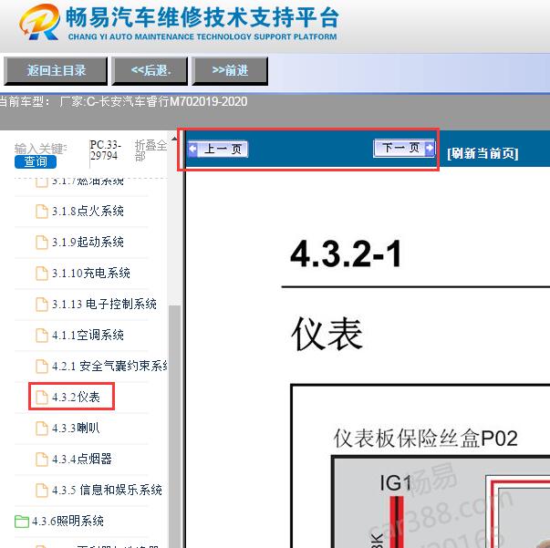The image size is (550, 548).
Task: Click the 返回主目录 button
Action: (56, 71)
